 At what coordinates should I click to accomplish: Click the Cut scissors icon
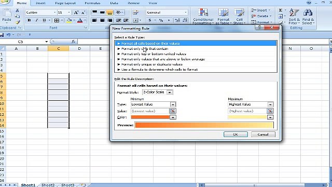point(17,10)
